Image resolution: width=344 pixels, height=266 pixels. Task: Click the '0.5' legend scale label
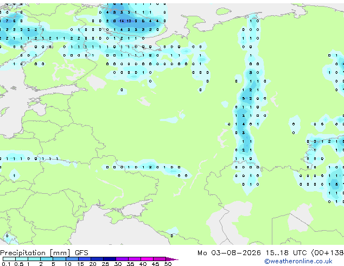[19, 264]
